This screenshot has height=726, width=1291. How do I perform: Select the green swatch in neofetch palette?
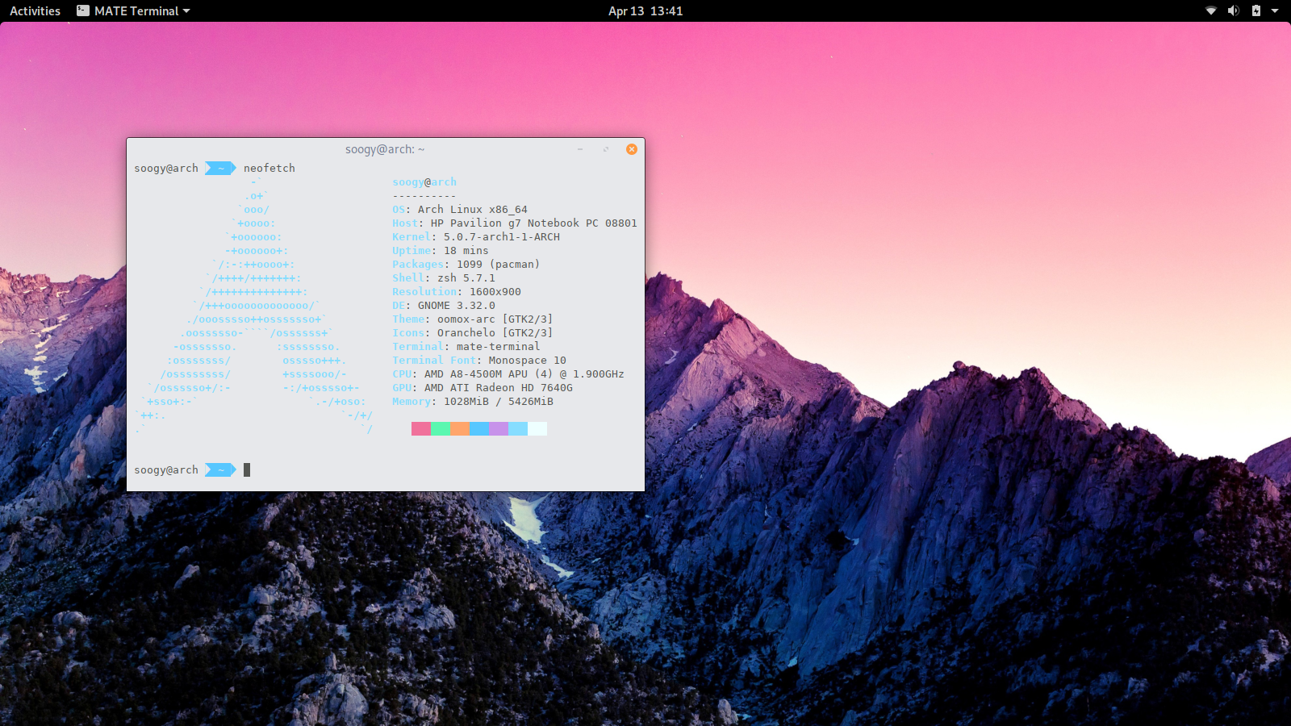(441, 428)
